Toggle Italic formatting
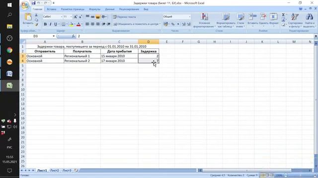 pos(50,24)
